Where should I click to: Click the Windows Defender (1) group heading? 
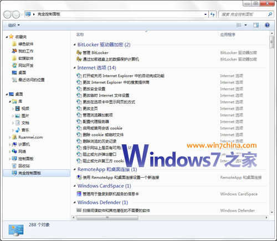(x=102, y=202)
